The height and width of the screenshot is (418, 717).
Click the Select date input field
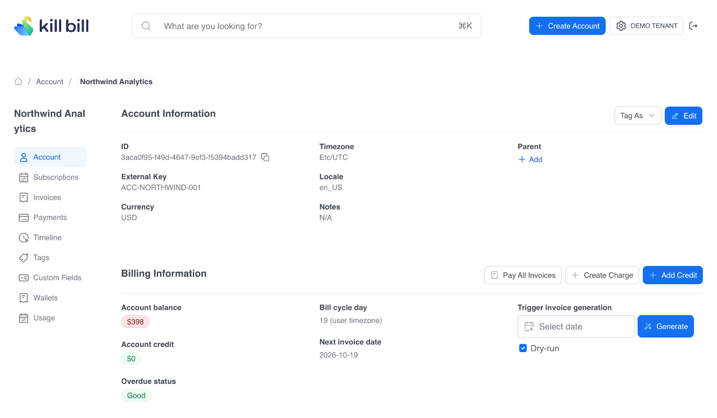coord(576,327)
